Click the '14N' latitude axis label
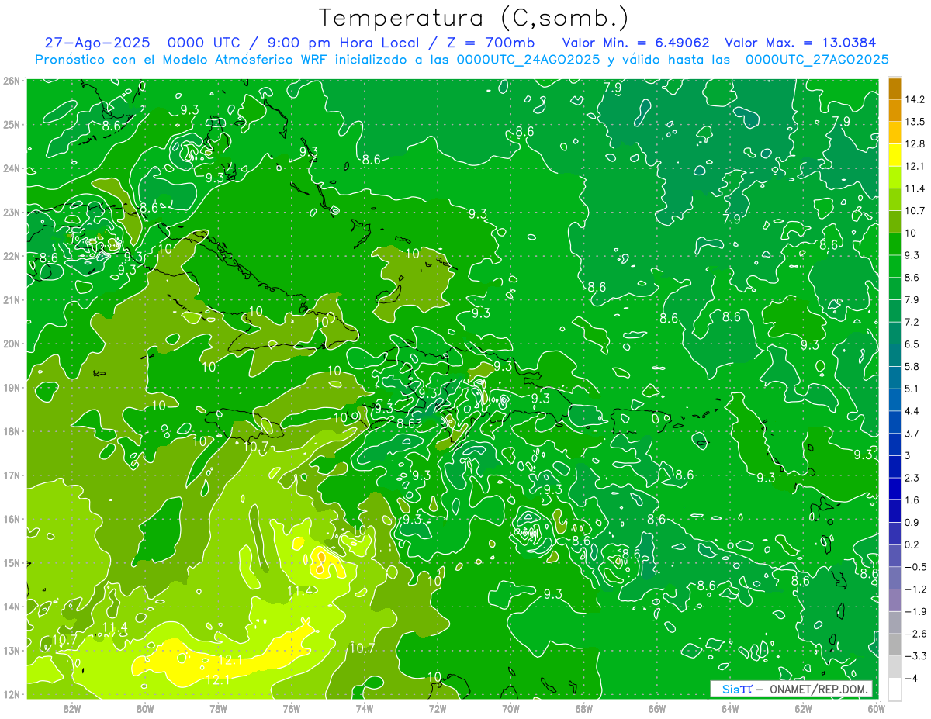 [12, 607]
